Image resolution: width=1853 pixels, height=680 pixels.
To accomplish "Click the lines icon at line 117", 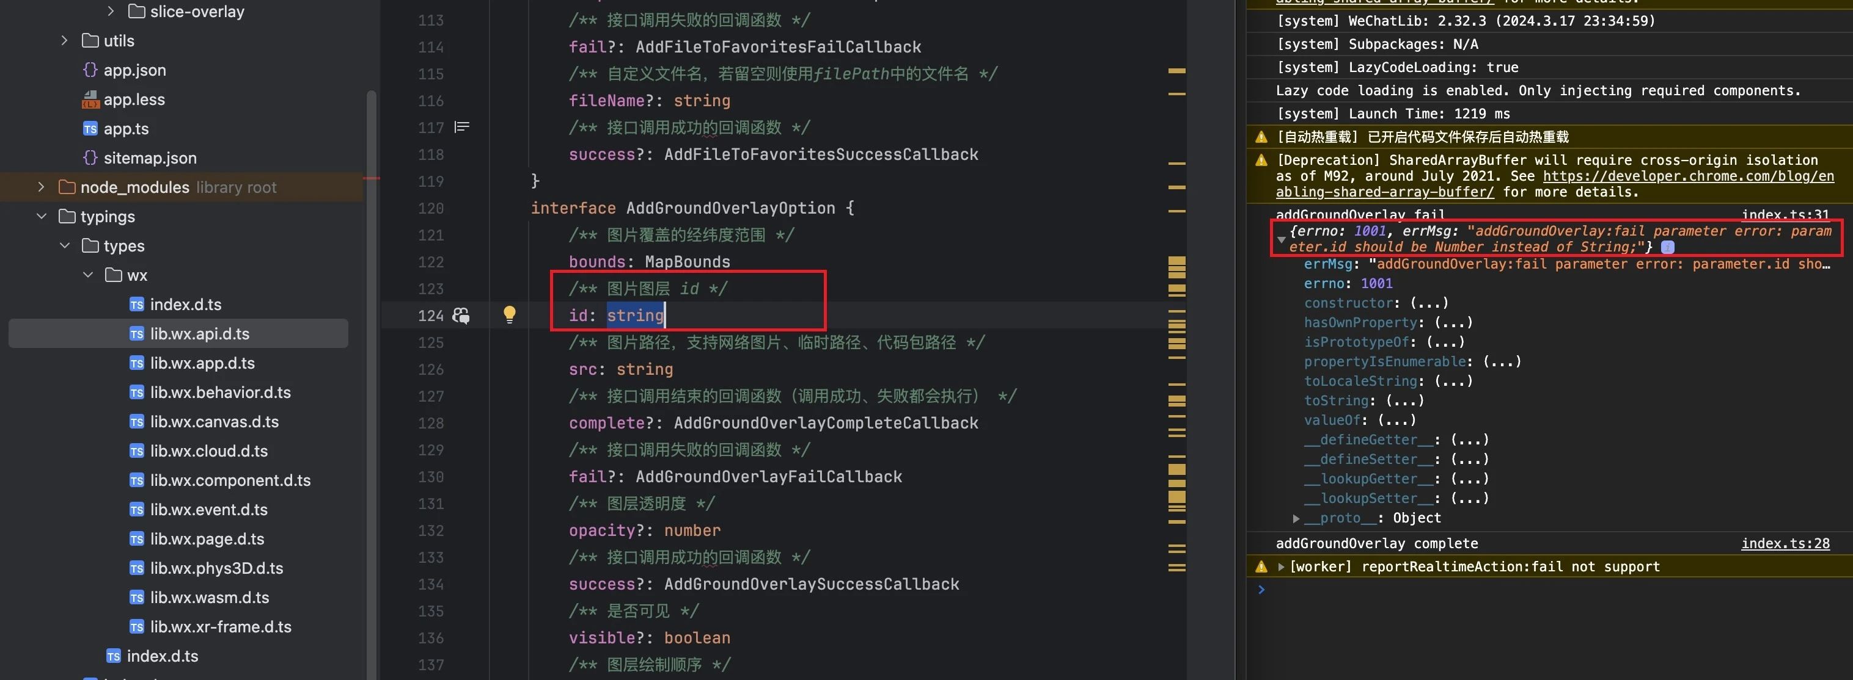I will pyautogui.click(x=462, y=127).
